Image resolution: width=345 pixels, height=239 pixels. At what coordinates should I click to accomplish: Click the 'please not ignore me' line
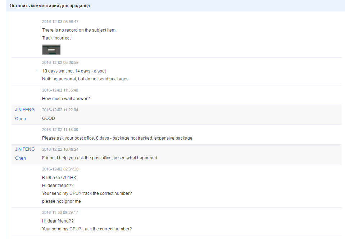(62, 201)
